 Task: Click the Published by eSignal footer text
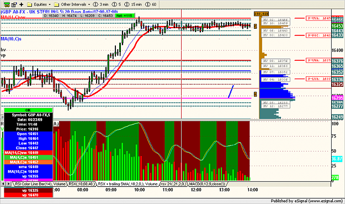click(307, 201)
